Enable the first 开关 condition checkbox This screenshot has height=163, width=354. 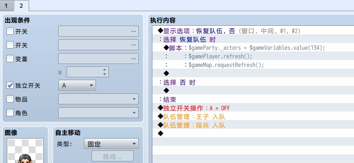tap(10, 31)
